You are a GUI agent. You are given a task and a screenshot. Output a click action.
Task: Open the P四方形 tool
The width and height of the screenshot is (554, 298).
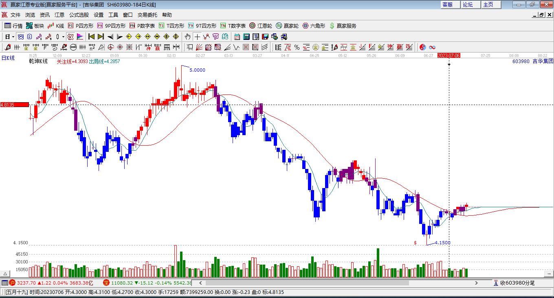coord(81,26)
